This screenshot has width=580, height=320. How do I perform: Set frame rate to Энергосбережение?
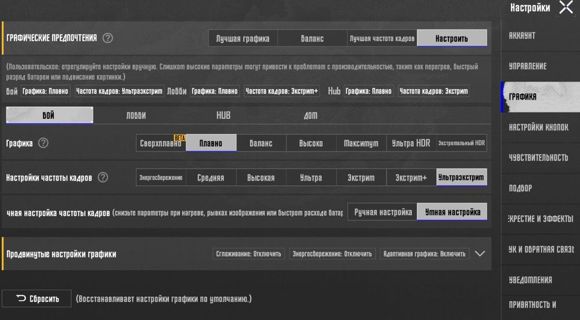(x=161, y=178)
